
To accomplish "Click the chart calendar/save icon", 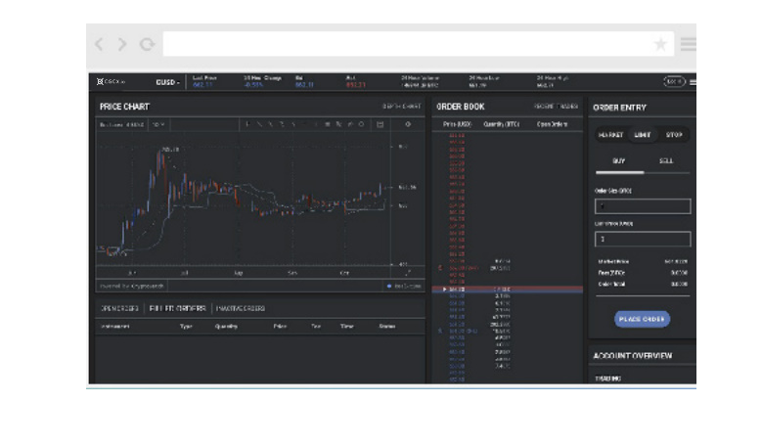I will [381, 124].
